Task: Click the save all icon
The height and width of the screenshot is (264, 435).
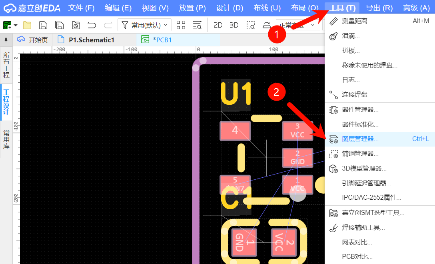Action: tap(59, 25)
